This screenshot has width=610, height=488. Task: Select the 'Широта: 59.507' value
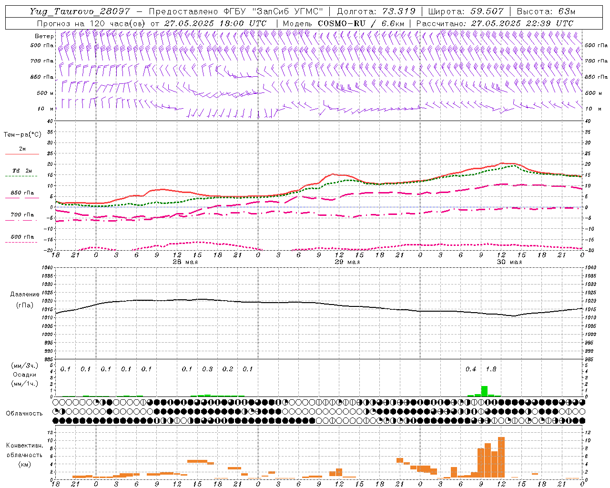(x=466, y=11)
